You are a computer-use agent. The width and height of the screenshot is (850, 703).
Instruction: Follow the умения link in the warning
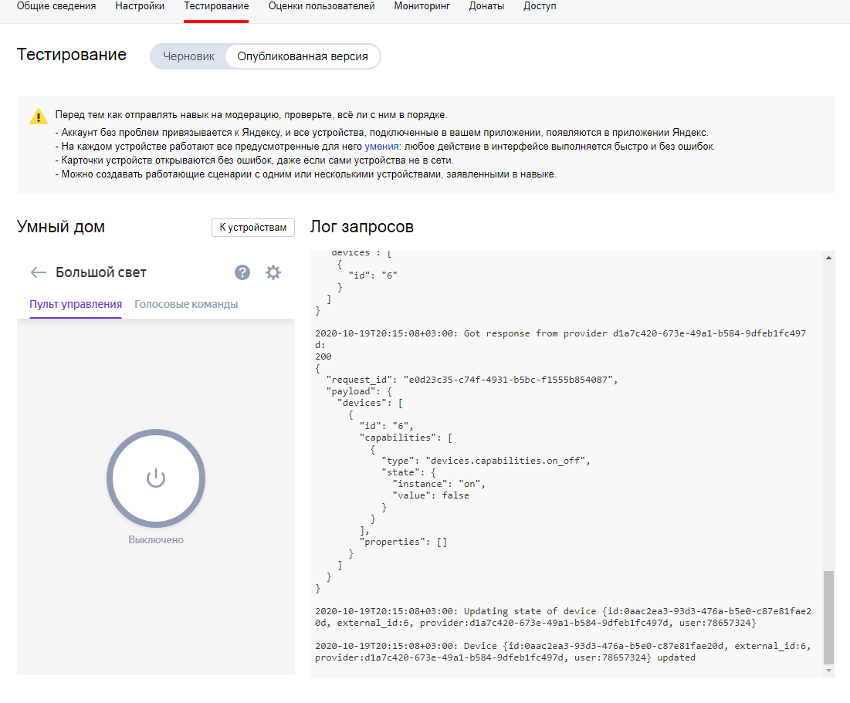tap(381, 147)
